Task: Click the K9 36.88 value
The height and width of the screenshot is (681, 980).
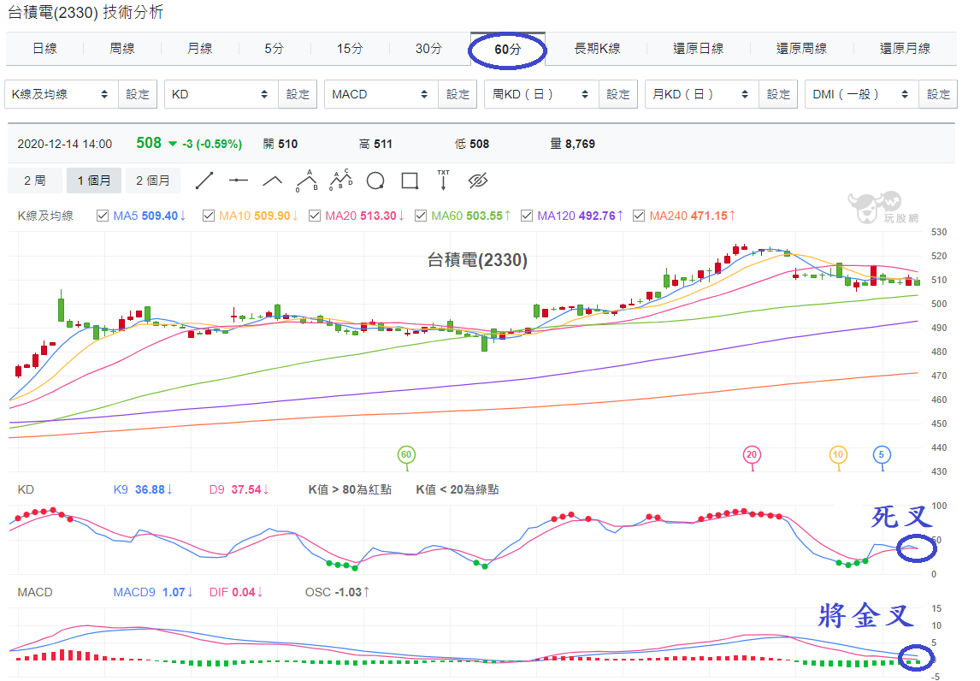Action: click(x=143, y=489)
